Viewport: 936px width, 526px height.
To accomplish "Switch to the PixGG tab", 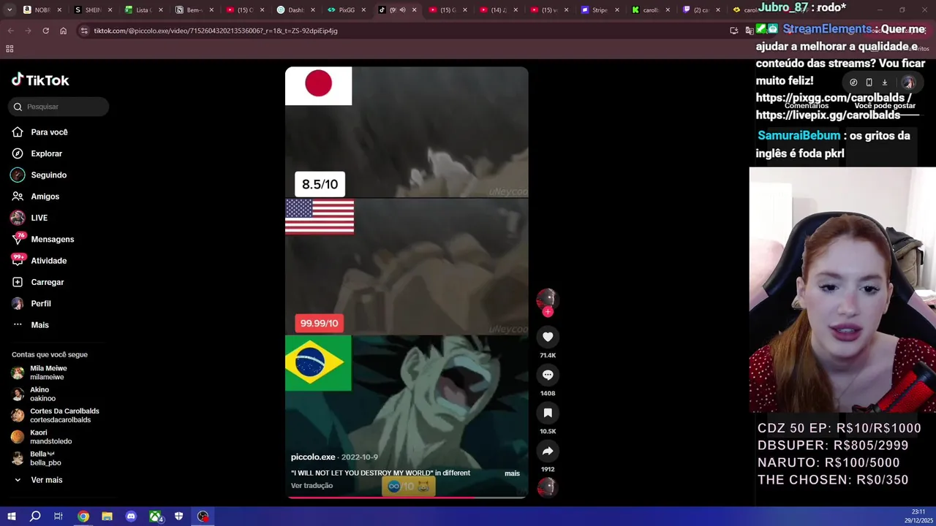I will point(347,10).
